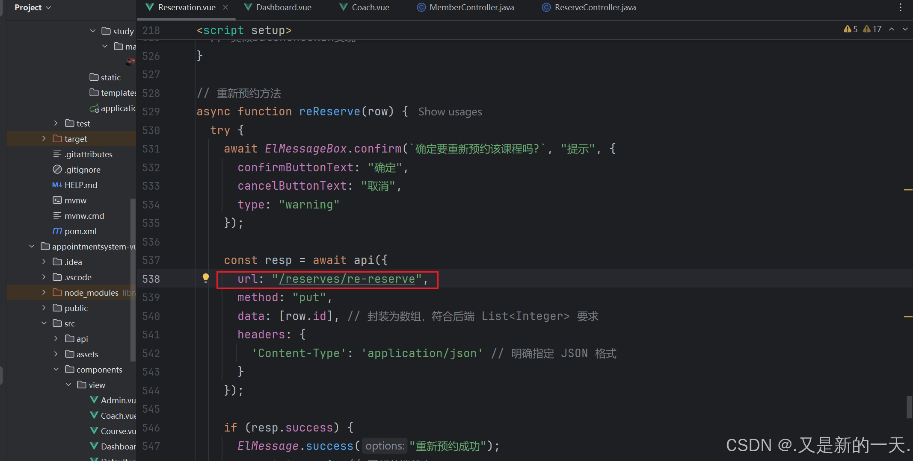The height and width of the screenshot is (461, 913).
Task: Open mvnw.cmd file
Action: click(x=78, y=216)
